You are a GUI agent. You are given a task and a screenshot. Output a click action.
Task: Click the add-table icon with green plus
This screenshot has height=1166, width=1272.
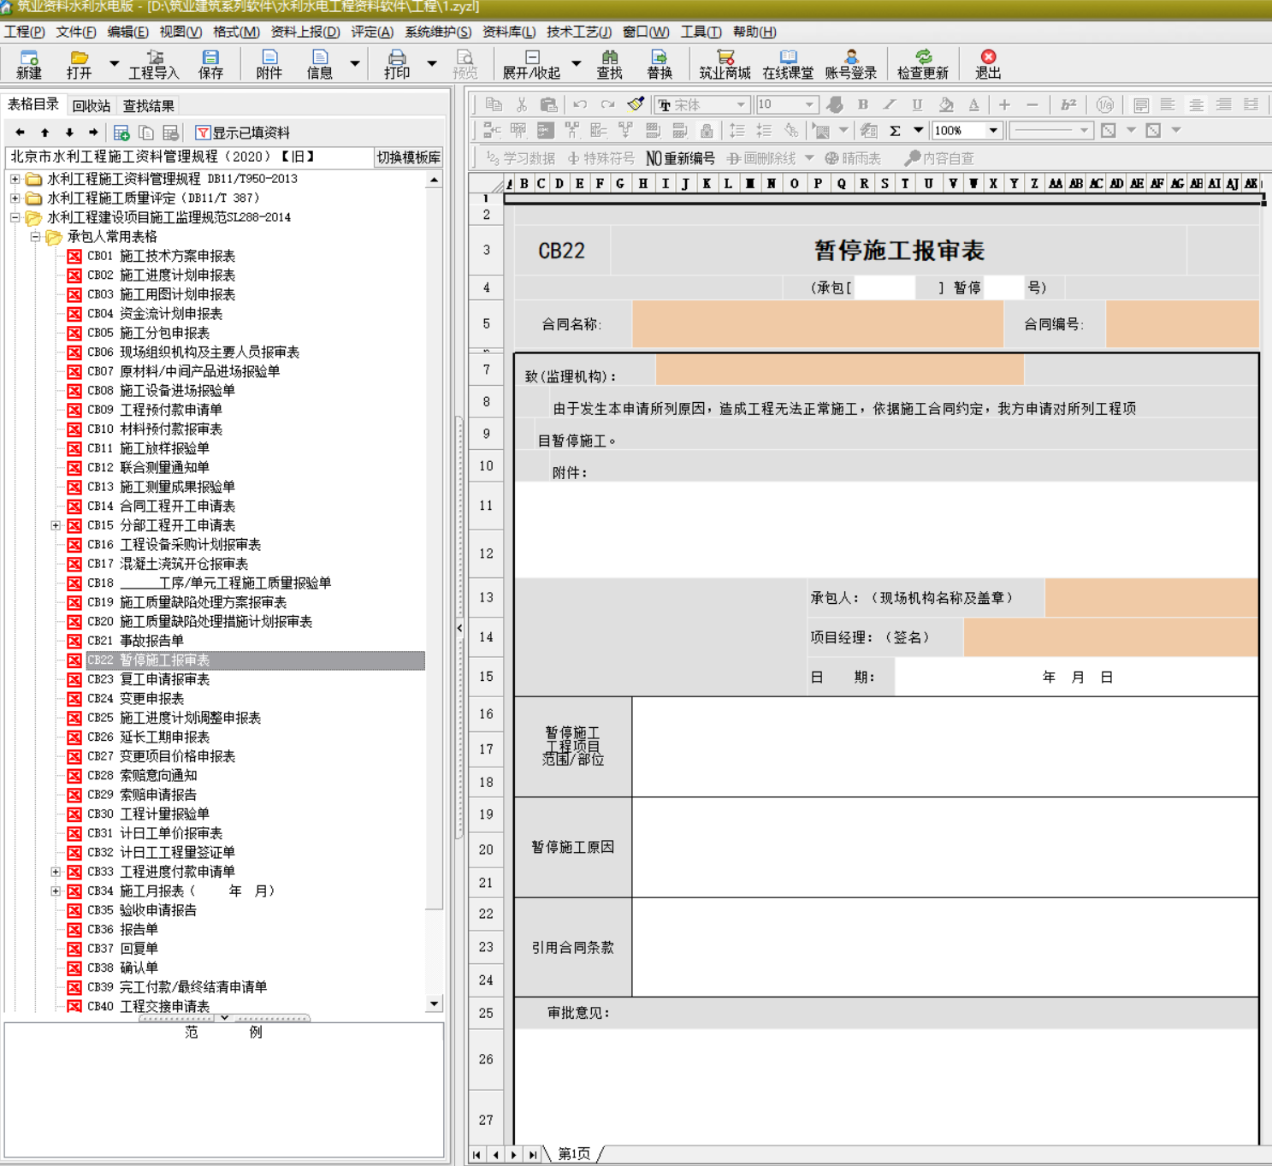121,133
